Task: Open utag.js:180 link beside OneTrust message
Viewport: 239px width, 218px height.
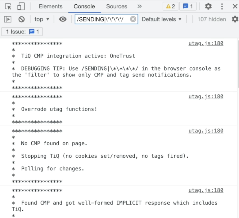Action: click(206, 43)
